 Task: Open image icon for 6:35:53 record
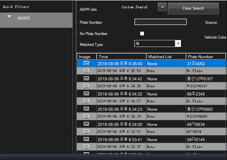(x=86, y=71)
